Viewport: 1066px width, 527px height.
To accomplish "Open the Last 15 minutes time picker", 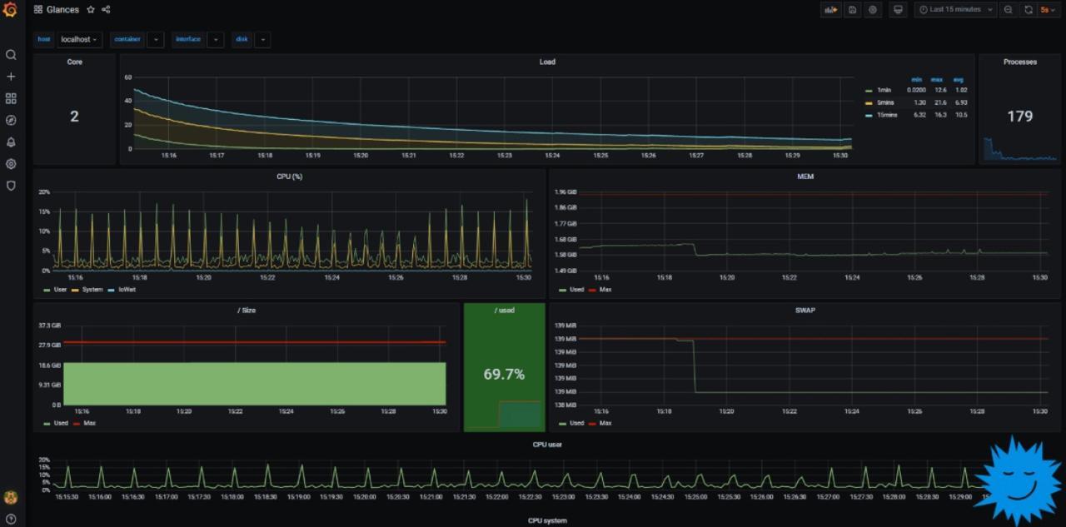I will pyautogui.click(x=955, y=10).
